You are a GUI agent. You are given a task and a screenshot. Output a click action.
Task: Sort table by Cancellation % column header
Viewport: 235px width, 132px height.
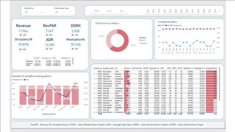(x=199, y=68)
